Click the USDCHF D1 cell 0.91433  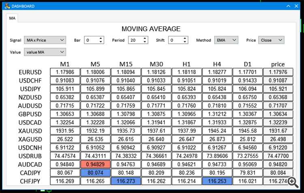click(x=248, y=81)
